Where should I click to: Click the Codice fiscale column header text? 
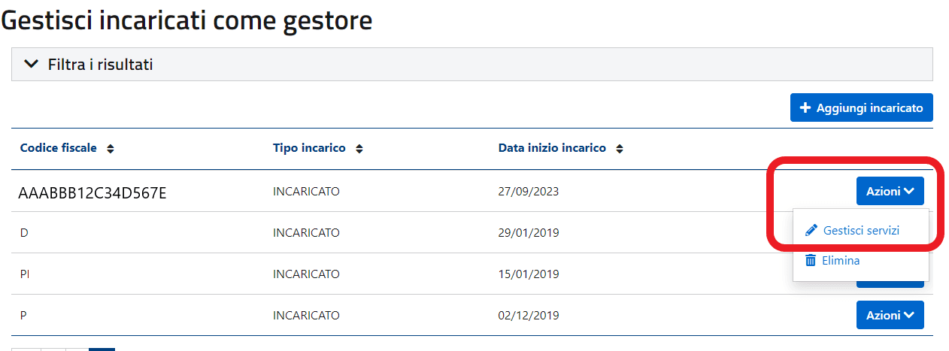point(58,148)
